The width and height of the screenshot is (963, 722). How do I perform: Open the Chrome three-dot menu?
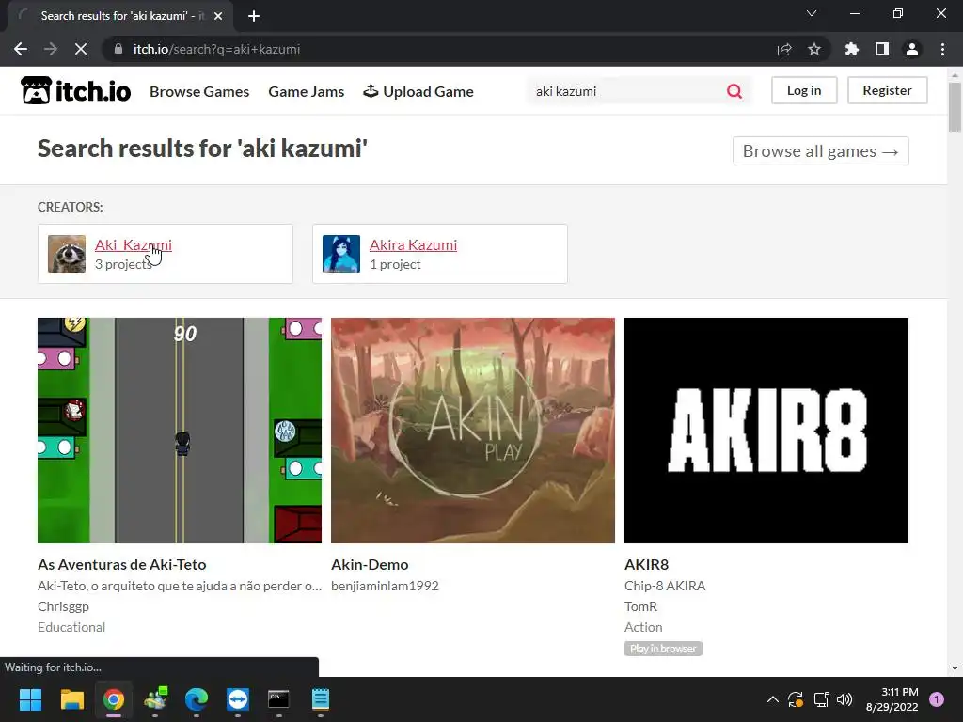(942, 49)
